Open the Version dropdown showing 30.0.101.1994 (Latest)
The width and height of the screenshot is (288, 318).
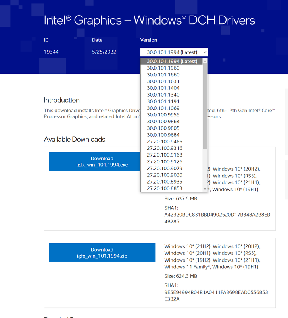tap(174, 52)
